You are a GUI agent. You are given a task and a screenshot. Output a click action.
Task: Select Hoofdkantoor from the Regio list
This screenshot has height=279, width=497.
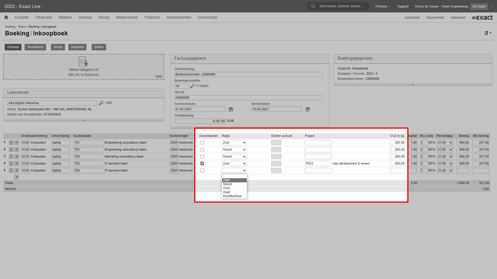pos(232,196)
